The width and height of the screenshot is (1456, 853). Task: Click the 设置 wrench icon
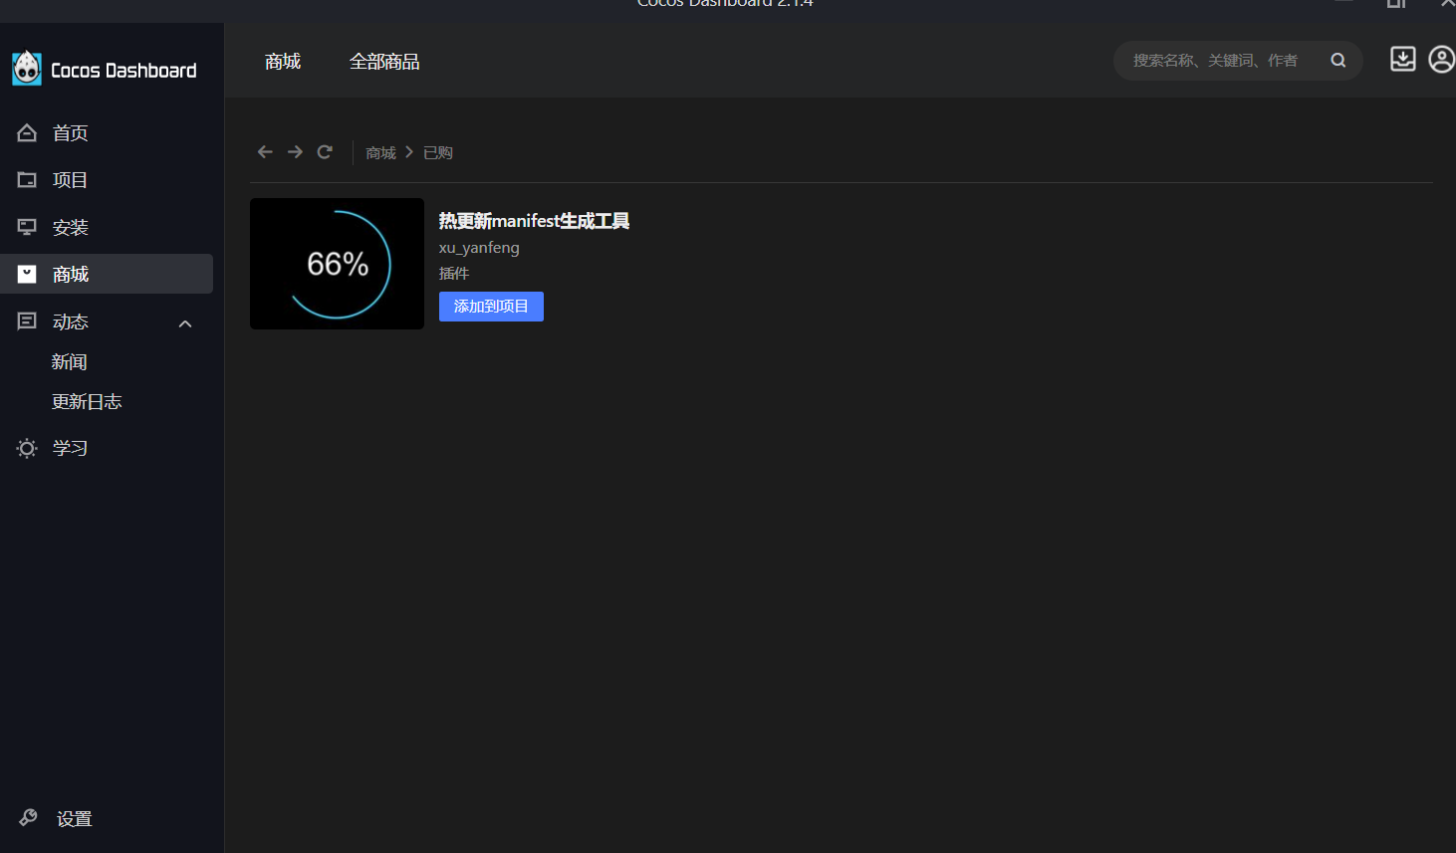point(28,817)
